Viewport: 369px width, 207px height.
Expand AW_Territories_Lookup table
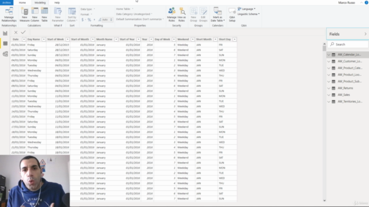click(x=329, y=102)
